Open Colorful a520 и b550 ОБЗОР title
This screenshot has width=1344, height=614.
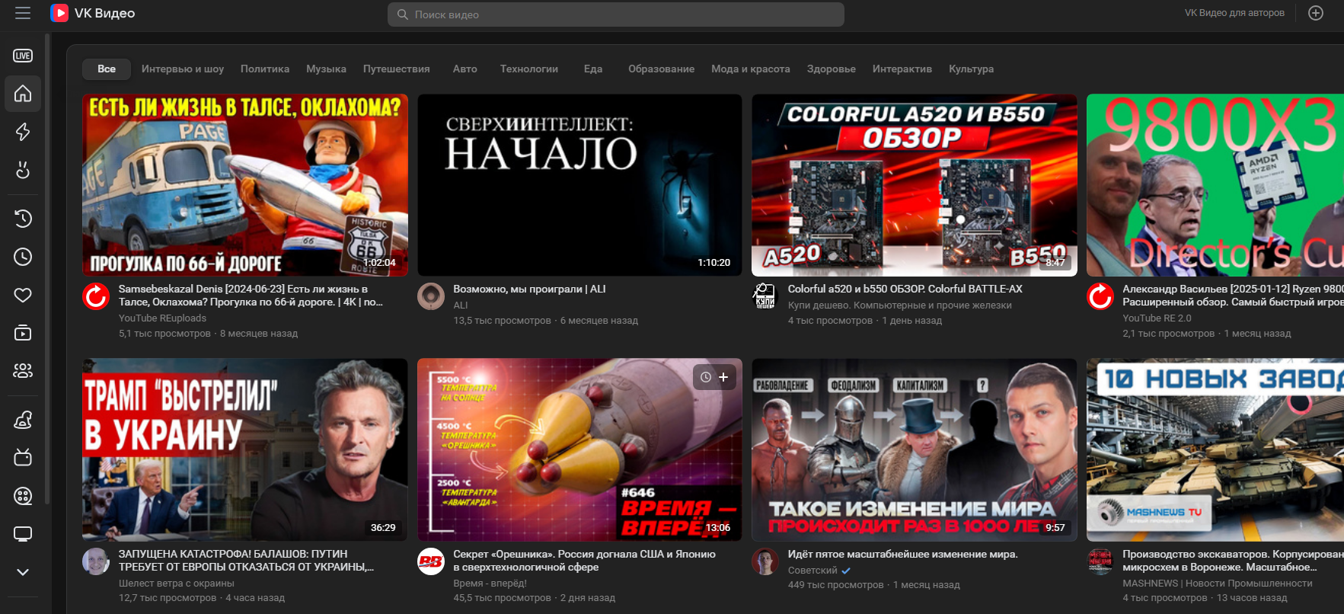click(905, 289)
